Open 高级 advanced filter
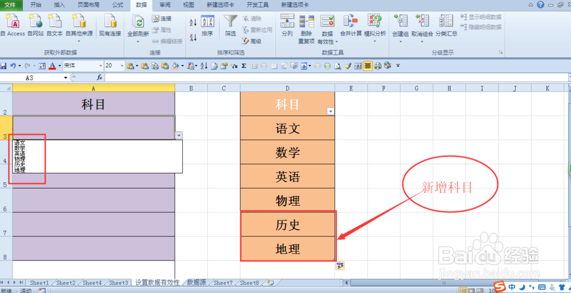Image resolution: width=571 pixels, height=293 pixels. (x=252, y=41)
